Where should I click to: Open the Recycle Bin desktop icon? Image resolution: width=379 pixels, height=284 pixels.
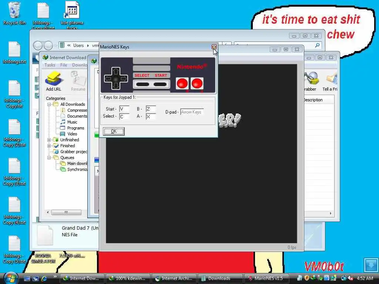tap(14, 14)
